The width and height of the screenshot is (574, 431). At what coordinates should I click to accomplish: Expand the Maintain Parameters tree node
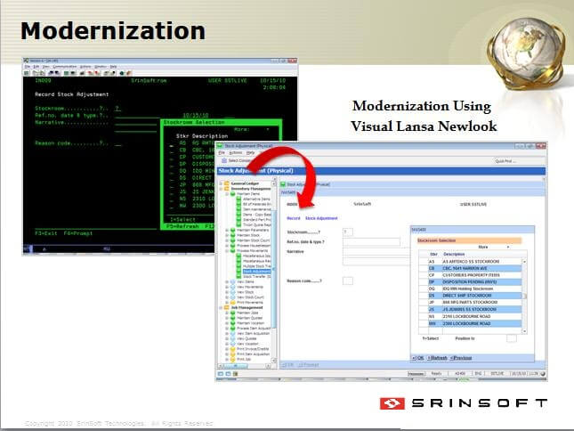(227, 230)
